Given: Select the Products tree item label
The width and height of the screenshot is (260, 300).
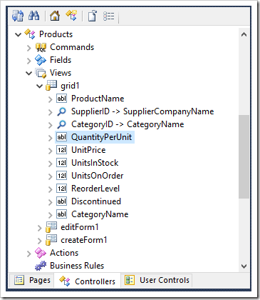Looking at the screenshot, I should click(x=56, y=34).
